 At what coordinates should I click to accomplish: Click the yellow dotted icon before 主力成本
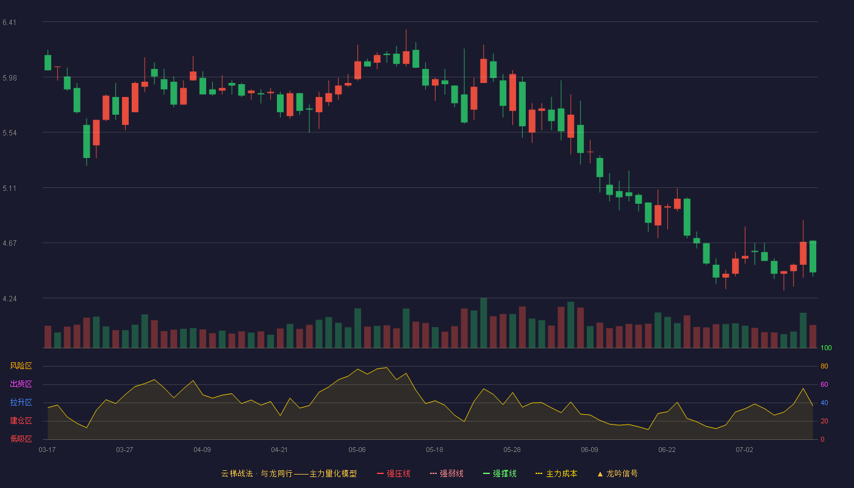(x=539, y=473)
